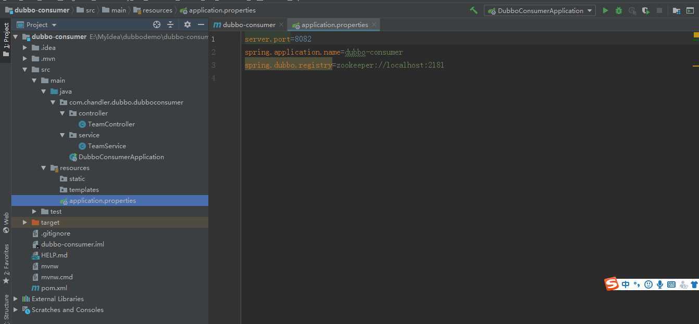Open the Sogou skin shirt icon
Viewport: 699px width, 324px height.
coord(694,284)
